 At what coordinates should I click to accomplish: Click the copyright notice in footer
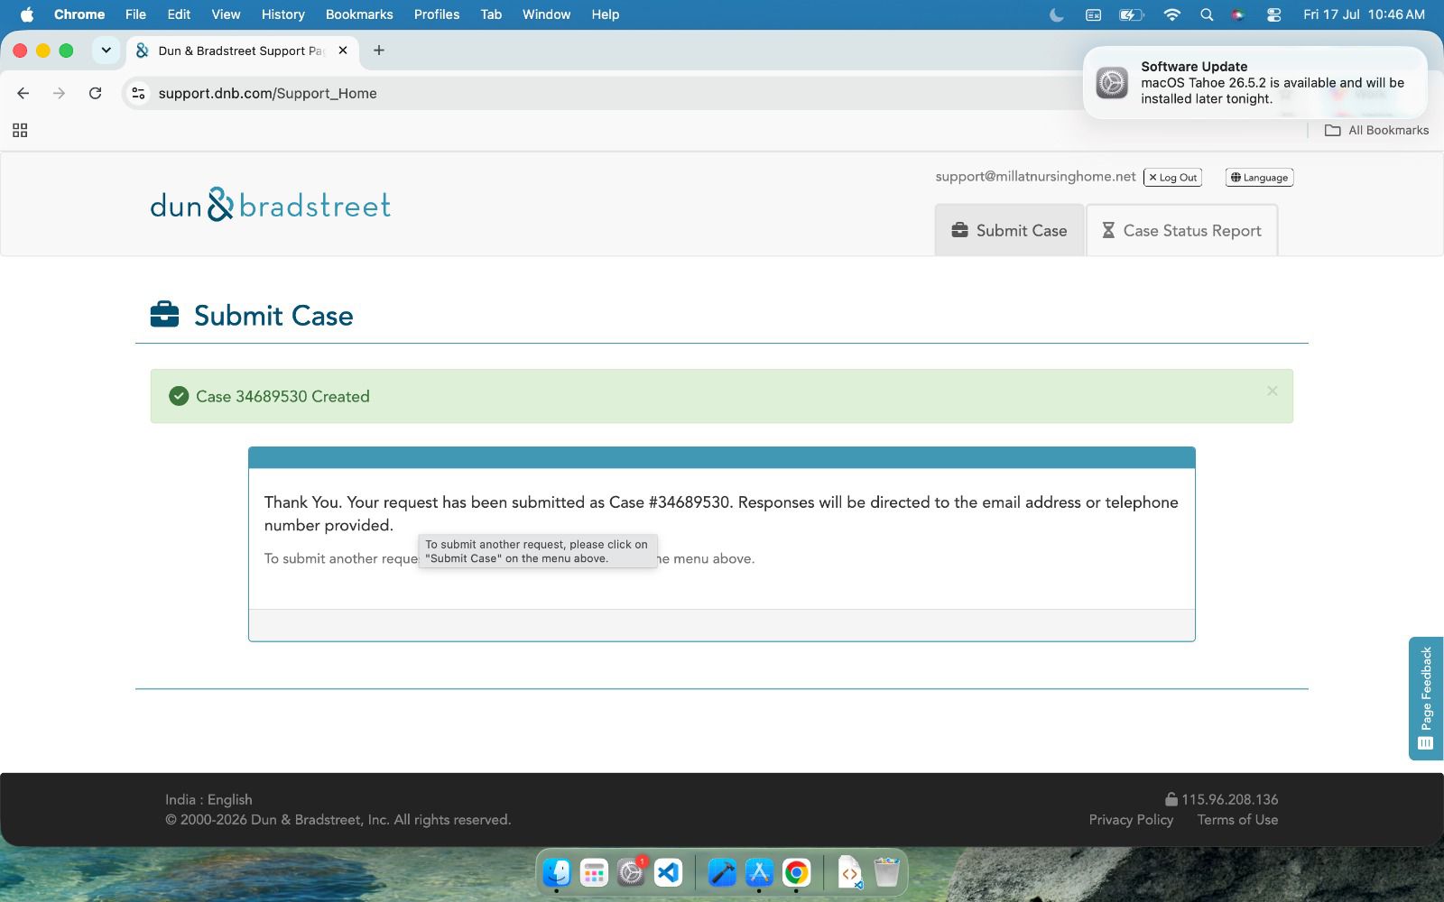pos(338,820)
